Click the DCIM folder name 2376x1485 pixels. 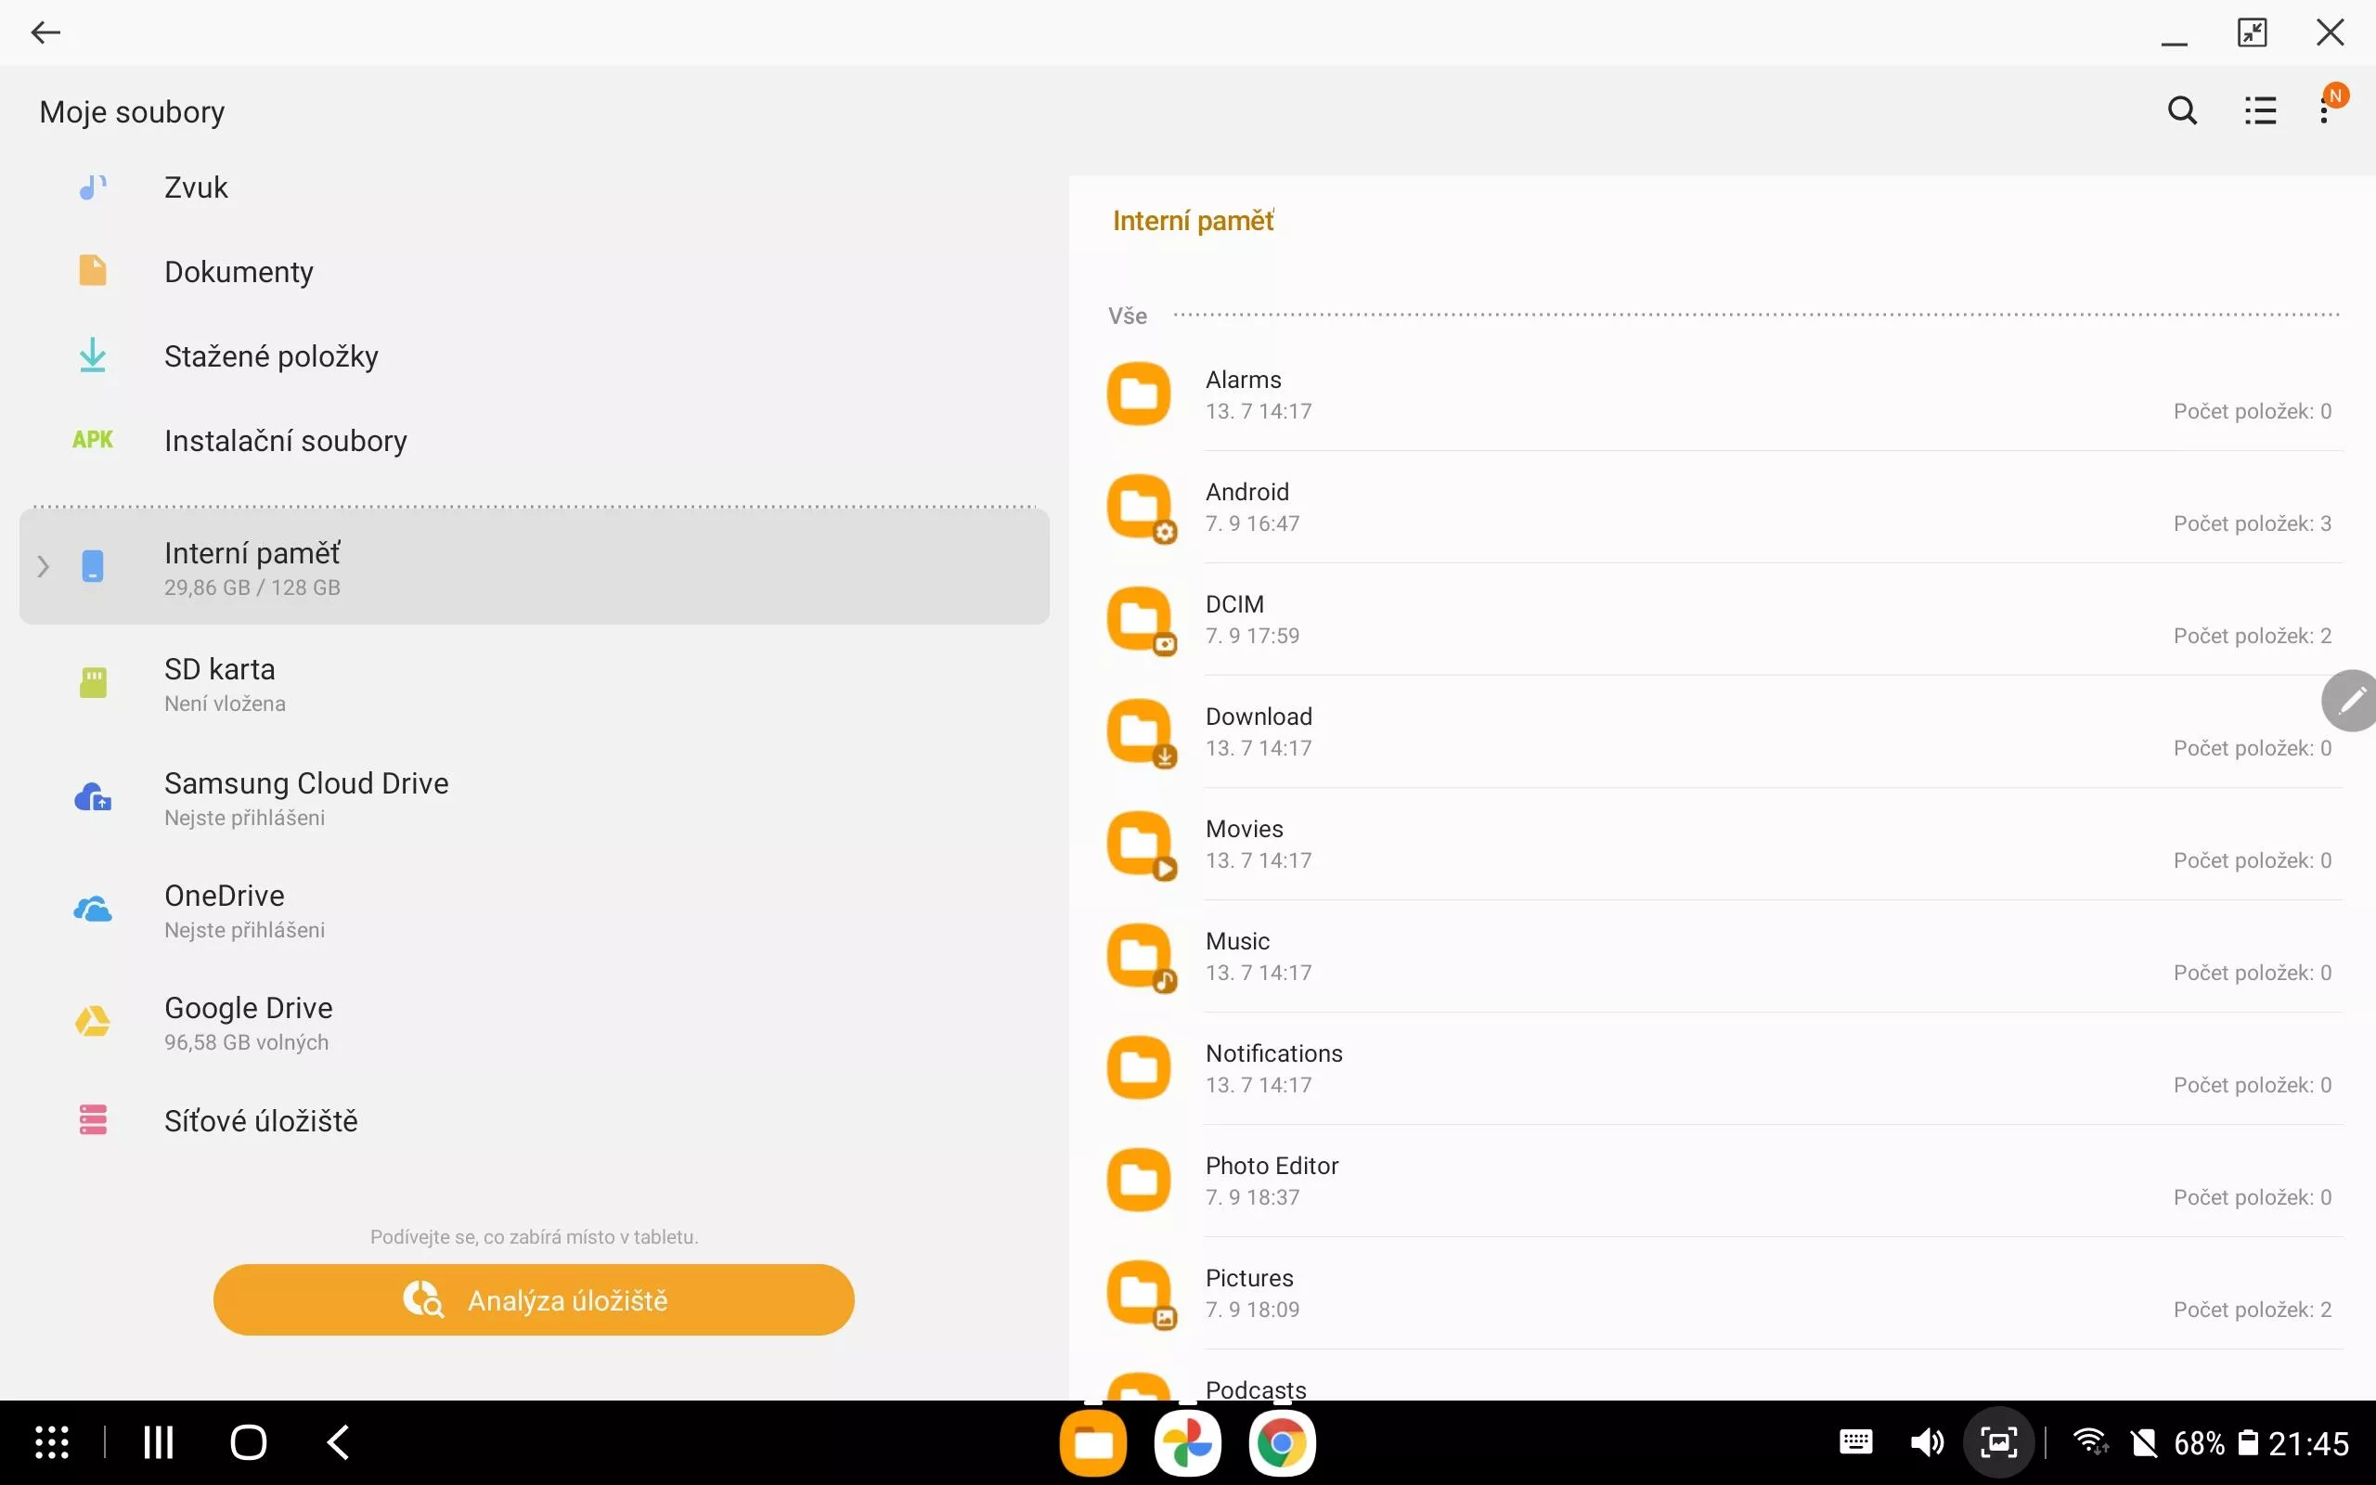[1234, 604]
